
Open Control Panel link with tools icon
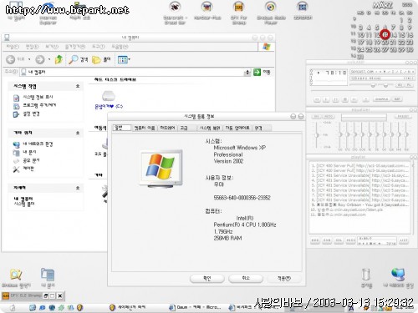tap(23, 169)
